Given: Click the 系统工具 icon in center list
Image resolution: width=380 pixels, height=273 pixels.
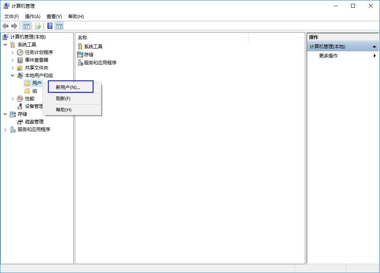Looking at the screenshot, I should click(x=80, y=46).
